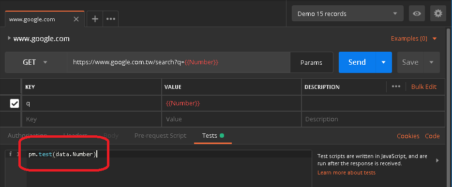Open the Learn more about tests link

(x=347, y=173)
